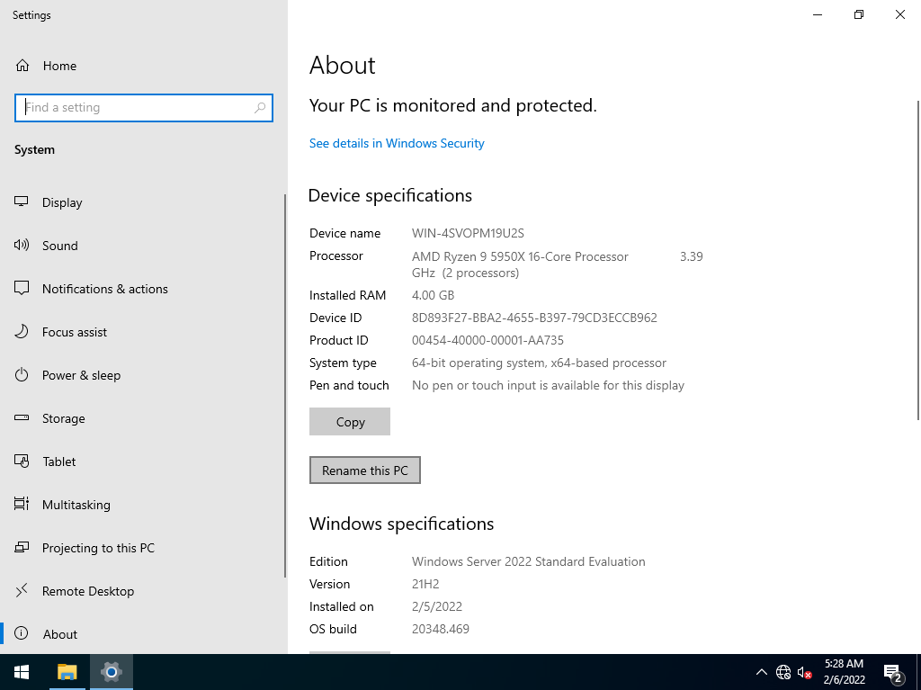This screenshot has width=921, height=690.
Task: Click Product ID value 00454-40000-00001-AA735
Action: 487,340
